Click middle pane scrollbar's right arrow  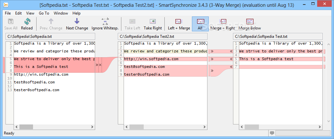pos(205,127)
